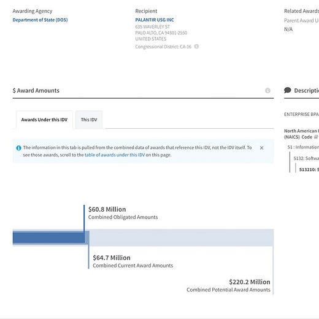Click the blue info icon in the banner
The width and height of the screenshot is (319, 319).
tap(18, 148)
